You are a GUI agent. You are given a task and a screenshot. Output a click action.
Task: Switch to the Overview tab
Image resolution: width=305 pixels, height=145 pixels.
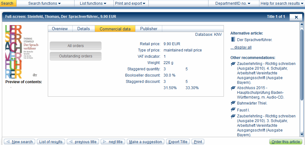[x=60, y=29]
